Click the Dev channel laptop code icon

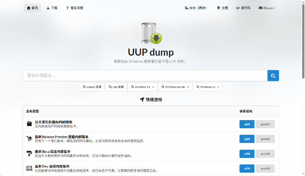tap(29, 168)
